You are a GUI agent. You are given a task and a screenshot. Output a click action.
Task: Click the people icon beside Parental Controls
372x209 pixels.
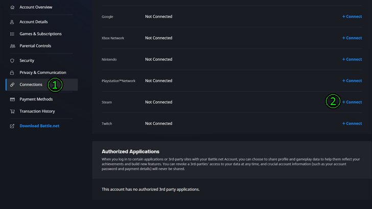point(13,46)
